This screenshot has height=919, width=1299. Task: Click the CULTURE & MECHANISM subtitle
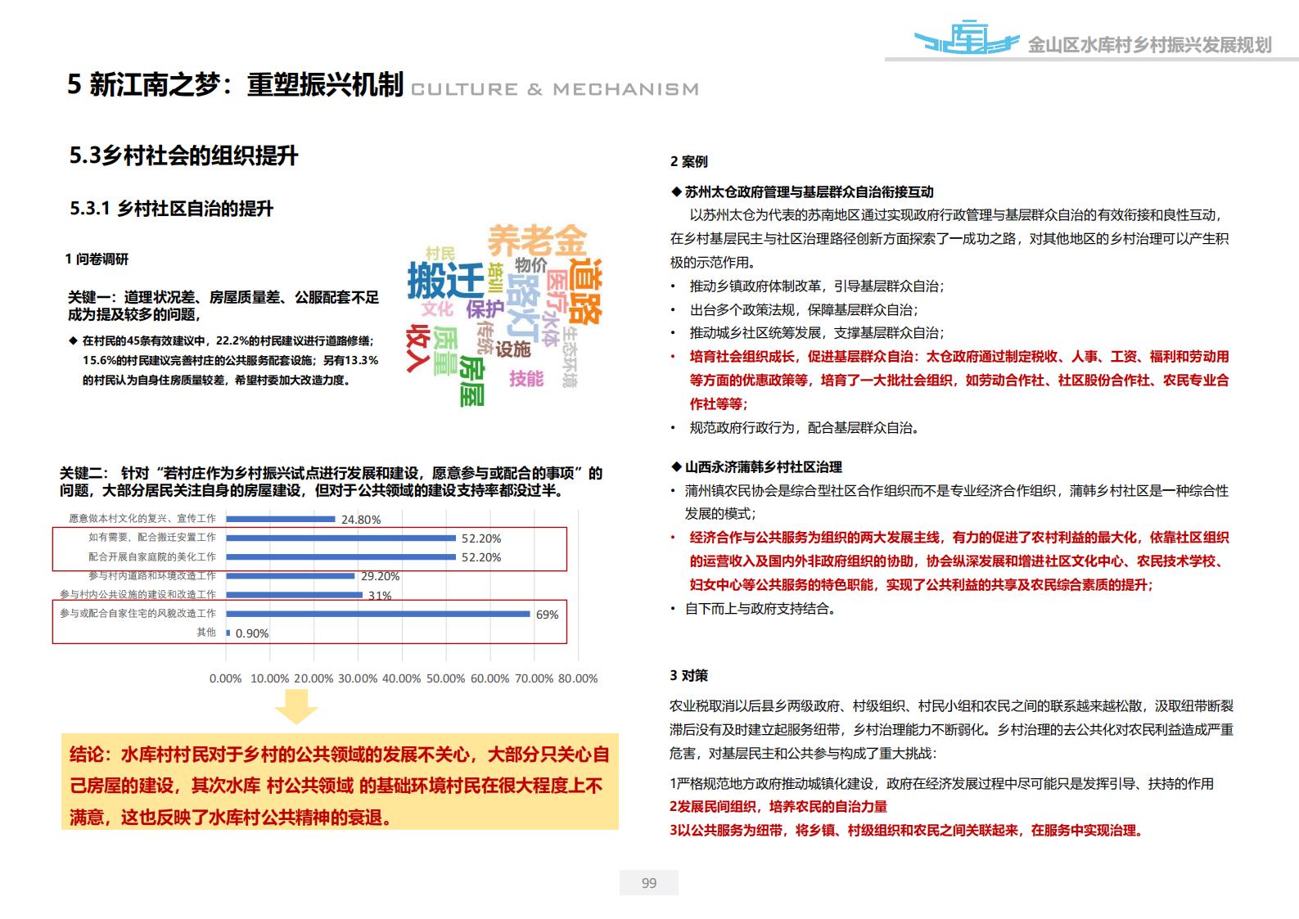click(x=555, y=89)
